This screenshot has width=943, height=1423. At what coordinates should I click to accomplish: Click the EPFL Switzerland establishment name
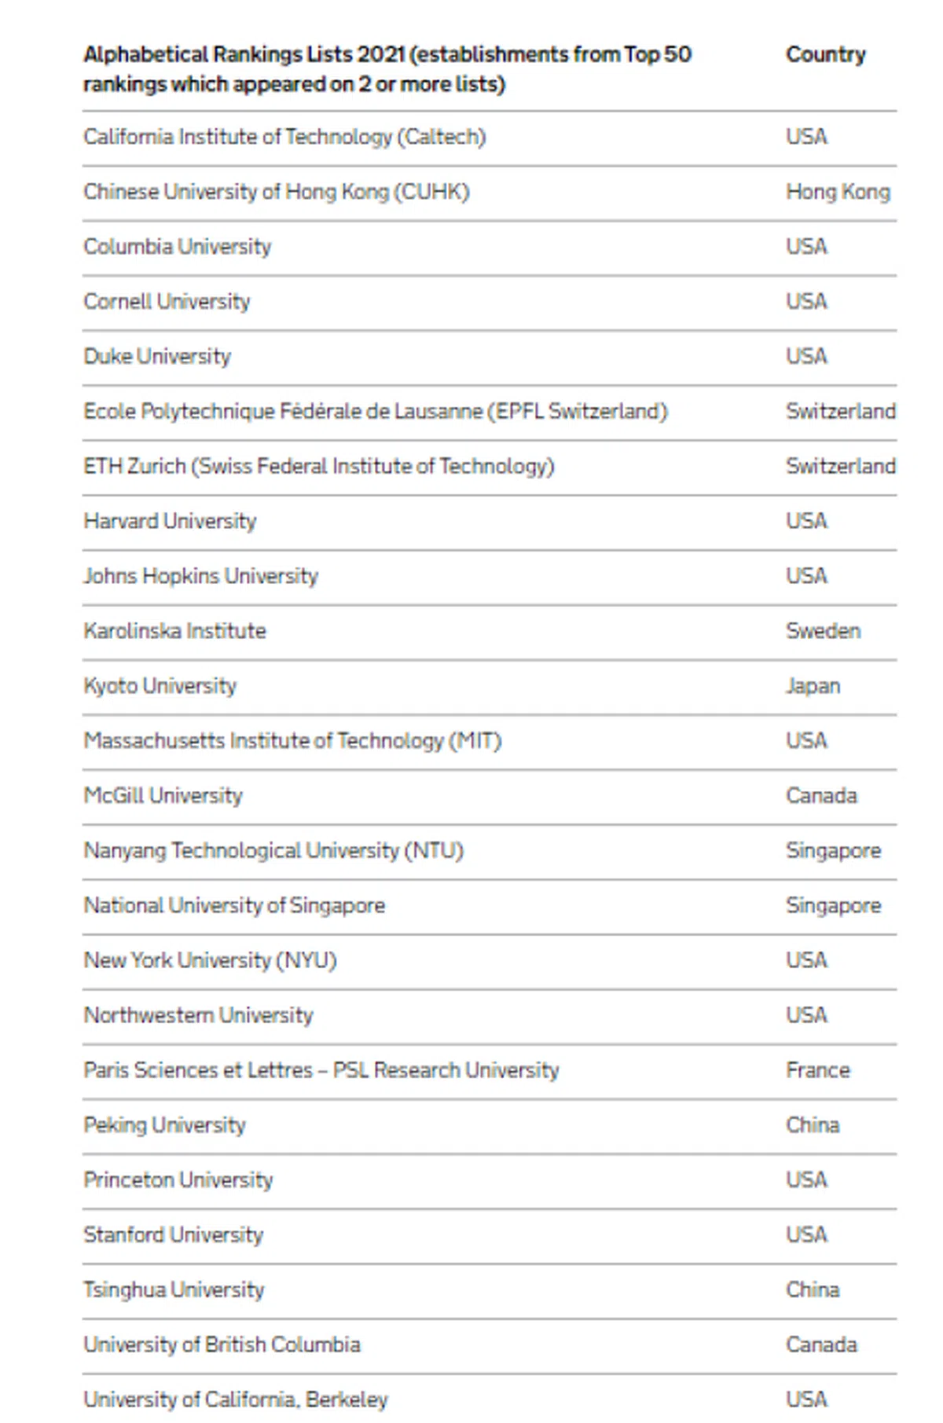[x=376, y=412]
